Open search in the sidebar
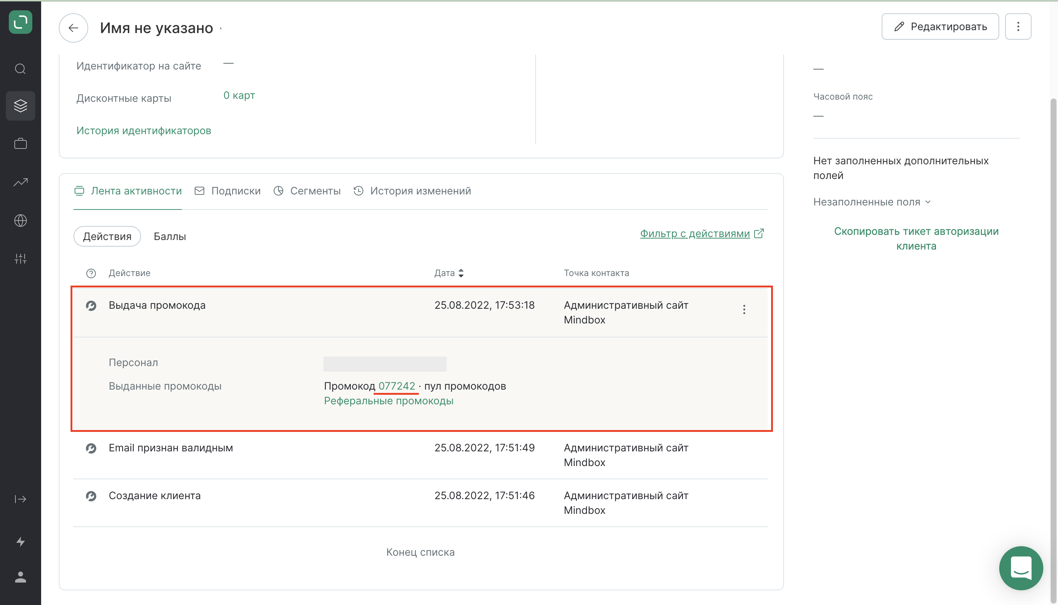The image size is (1058, 605). [x=20, y=69]
